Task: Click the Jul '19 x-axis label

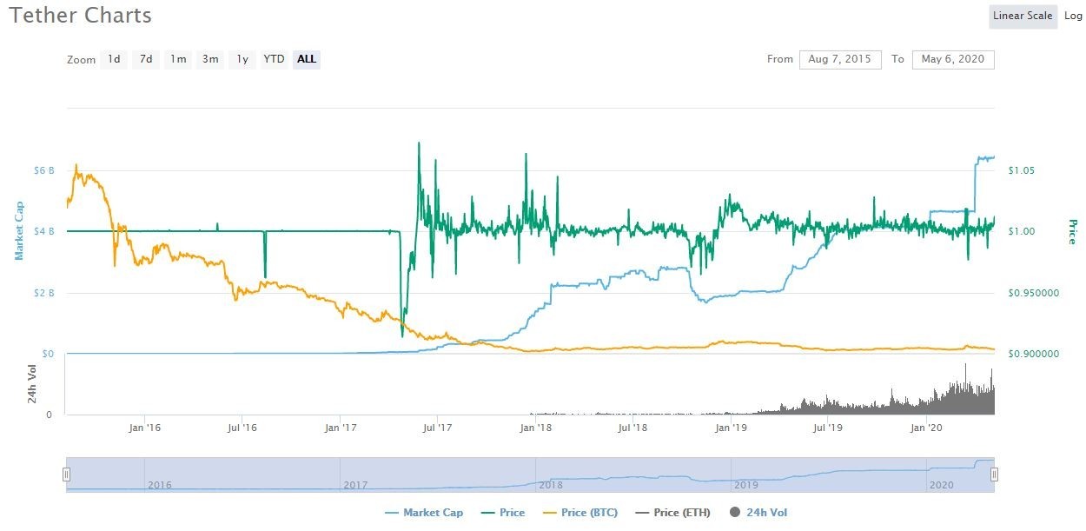Action: 828,427
